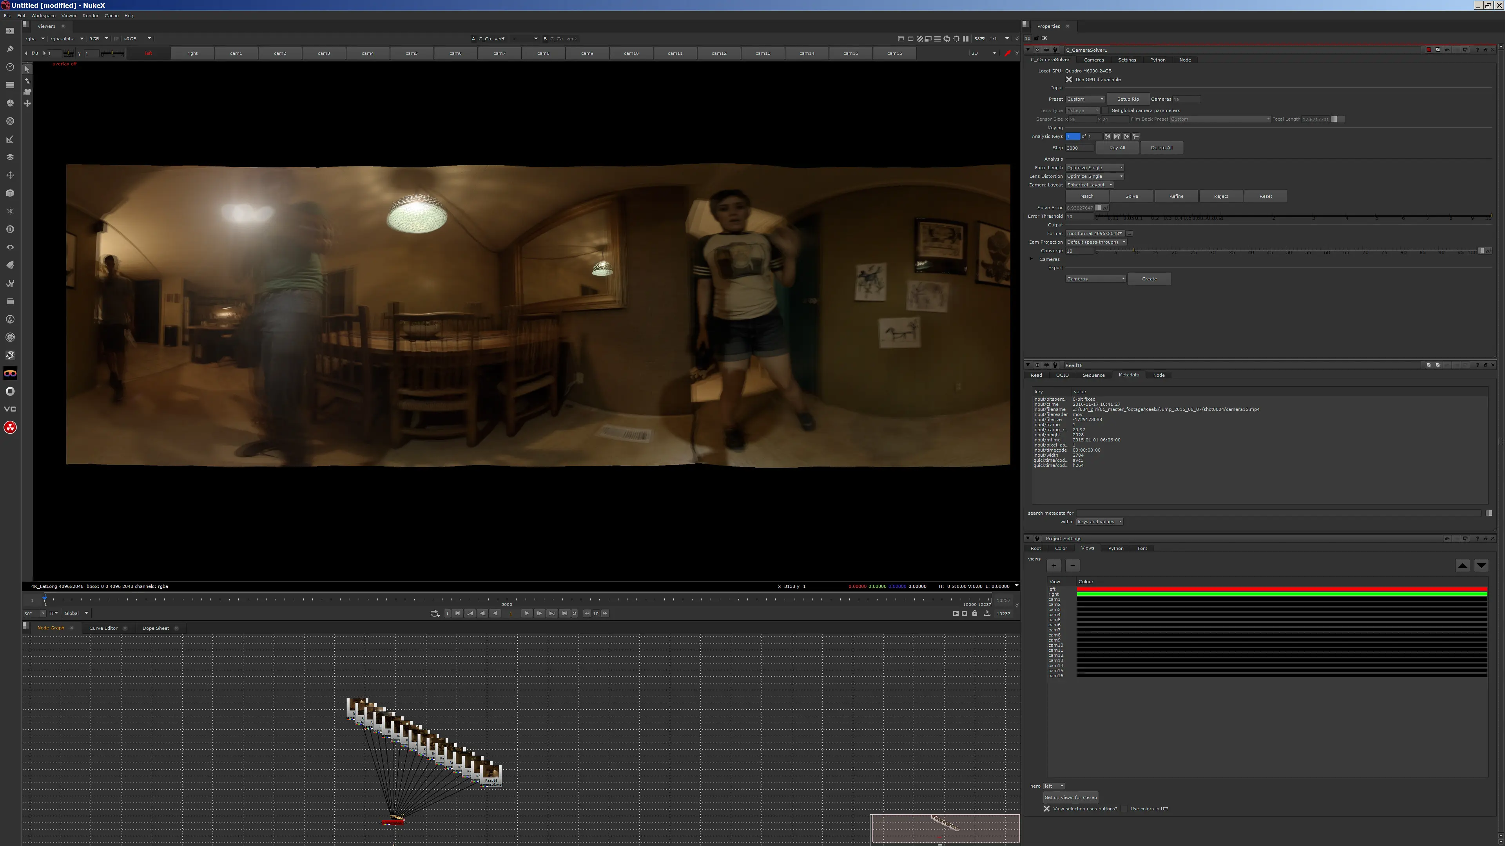The image size is (1505, 846).
Task: Click Set up views for stereo
Action: click(1071, 797)
